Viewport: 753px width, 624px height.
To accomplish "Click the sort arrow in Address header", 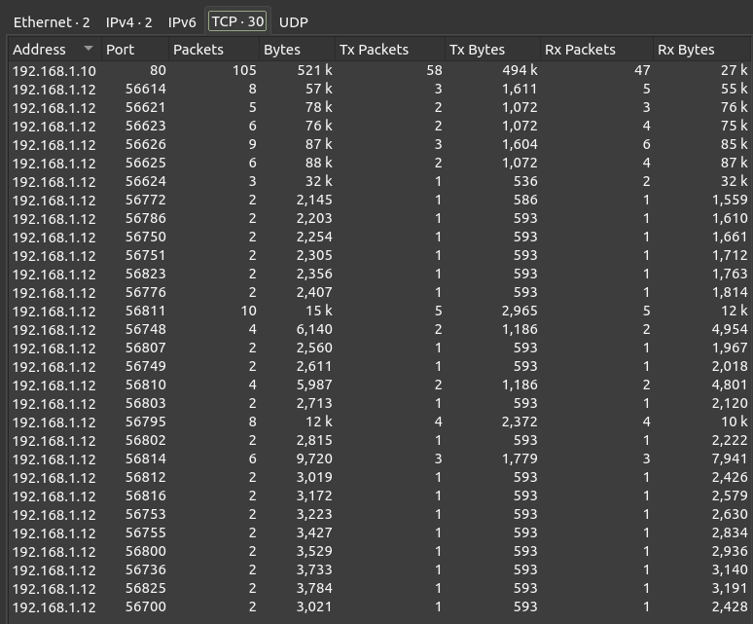I will point(89,49).
